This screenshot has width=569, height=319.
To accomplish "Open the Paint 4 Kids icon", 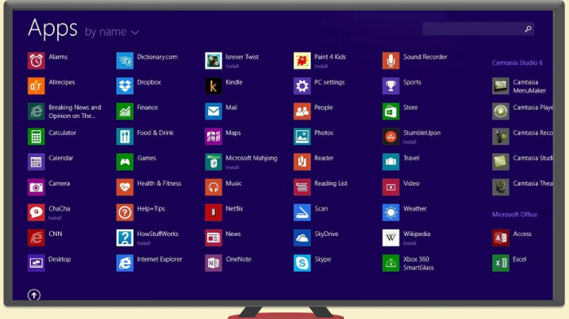I will [302, 60].
